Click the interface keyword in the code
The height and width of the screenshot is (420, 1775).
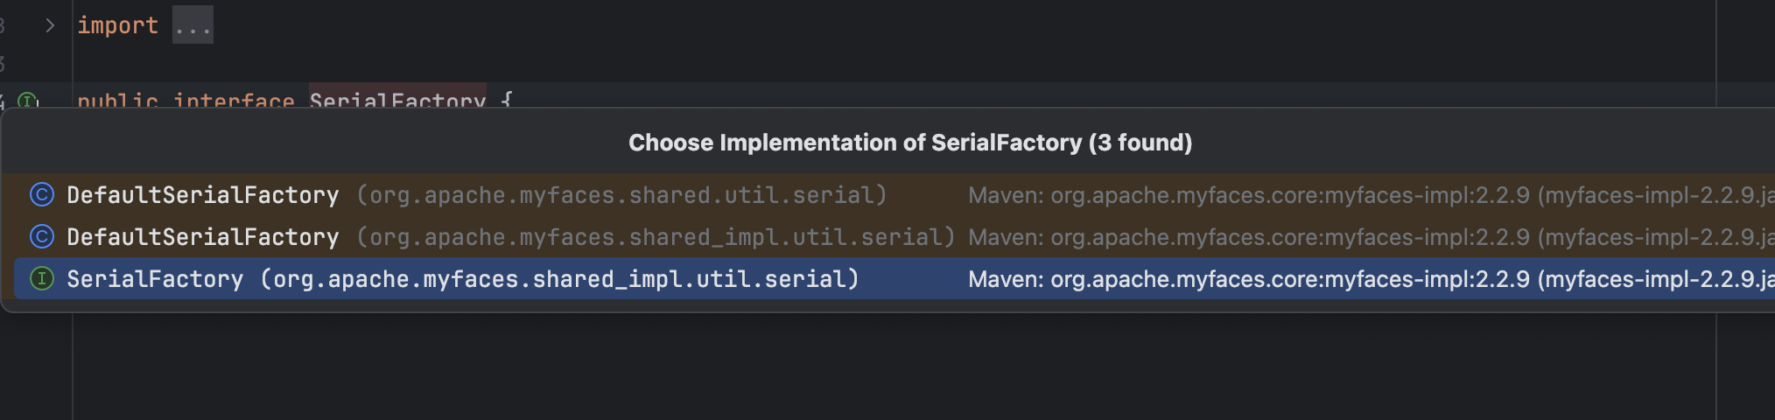click(234, 101)
